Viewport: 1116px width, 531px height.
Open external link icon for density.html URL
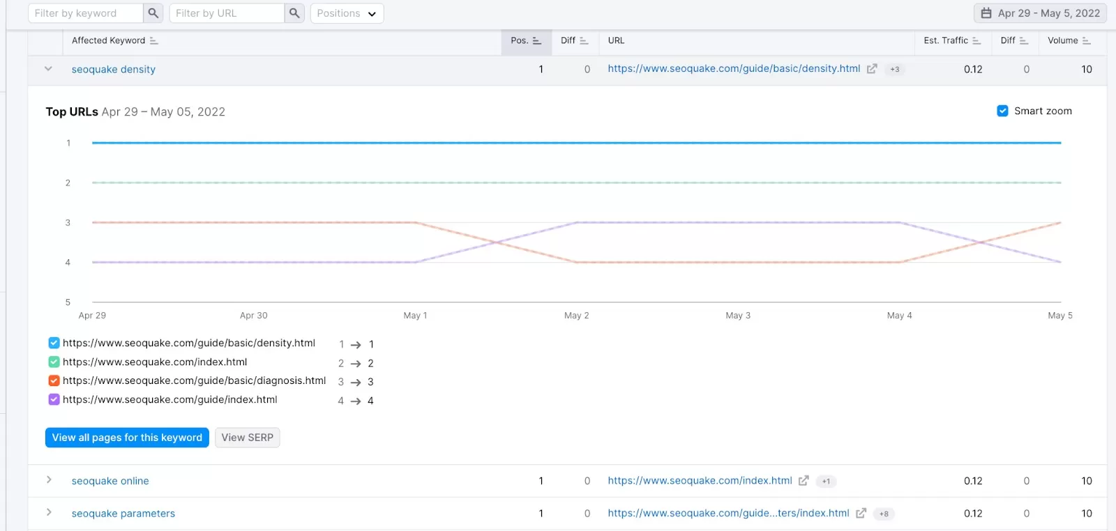(x=872, y=69)
